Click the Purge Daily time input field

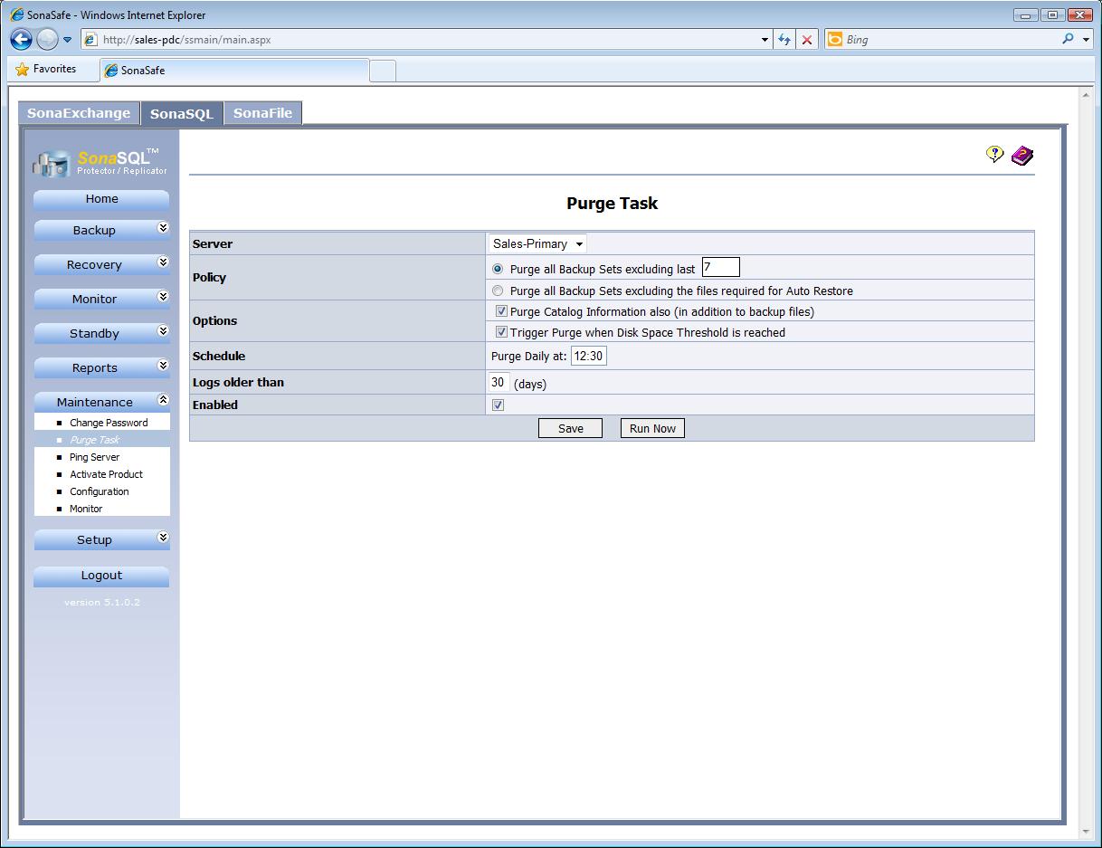coord(588,356)
